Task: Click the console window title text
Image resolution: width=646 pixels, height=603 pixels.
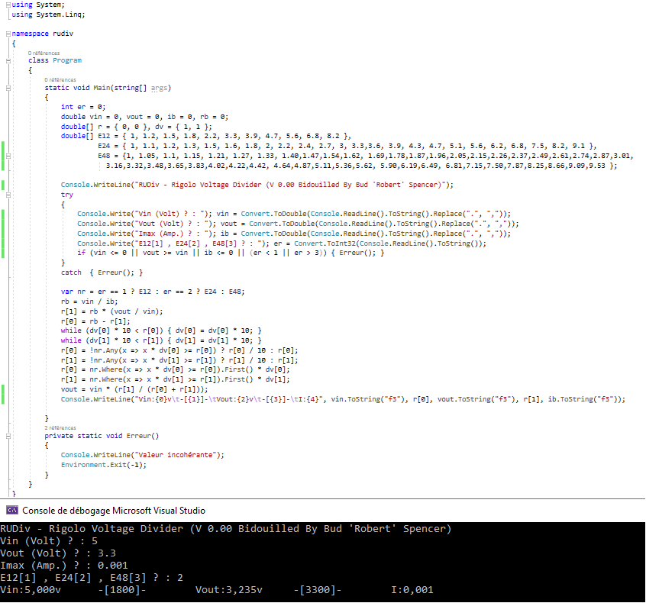Action: tap(114, 510)
